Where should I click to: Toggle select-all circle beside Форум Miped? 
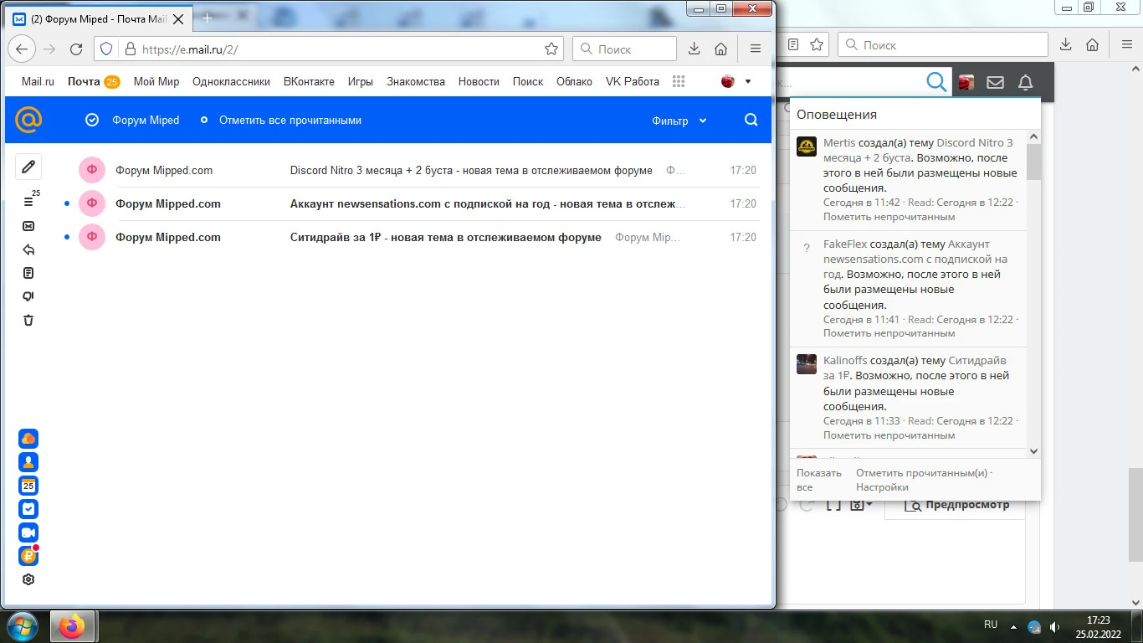(92, 121)
